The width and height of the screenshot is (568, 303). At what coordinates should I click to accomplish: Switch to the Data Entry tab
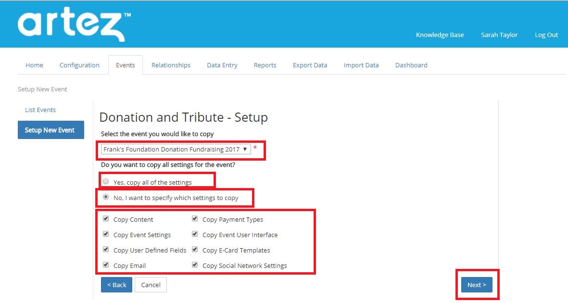[222, 65]
